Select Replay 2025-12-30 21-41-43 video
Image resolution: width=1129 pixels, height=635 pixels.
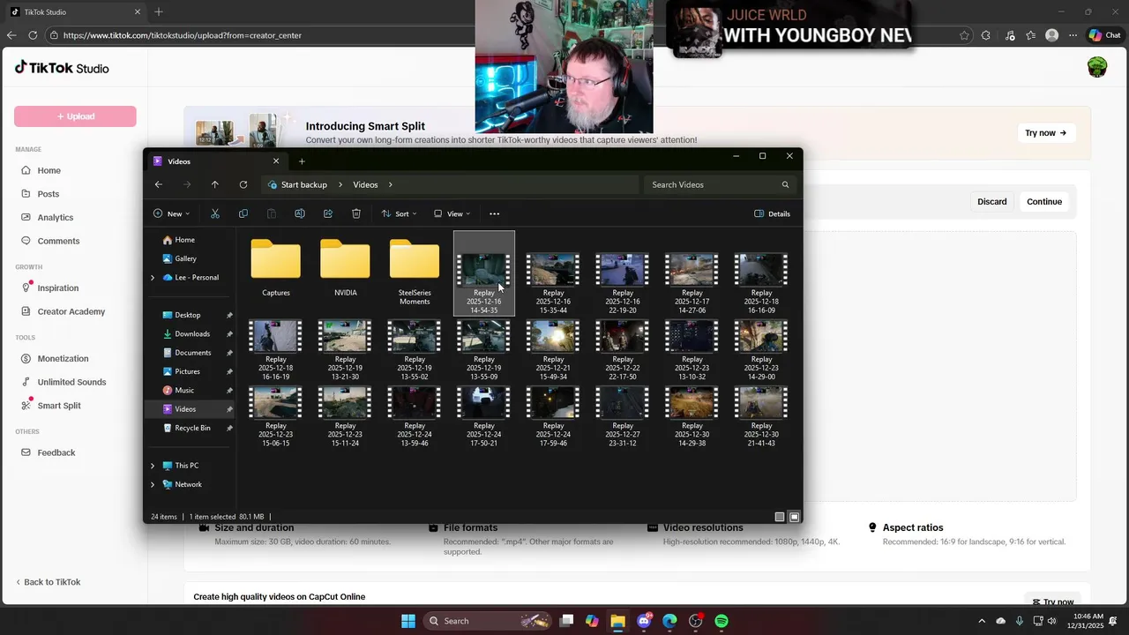click(761, 416)
